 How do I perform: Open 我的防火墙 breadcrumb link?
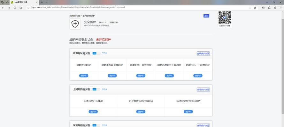(75, 16)
